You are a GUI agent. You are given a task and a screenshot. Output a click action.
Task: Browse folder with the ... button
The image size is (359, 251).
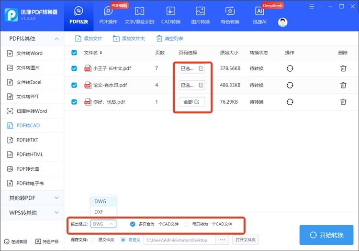tap(222, 240)
